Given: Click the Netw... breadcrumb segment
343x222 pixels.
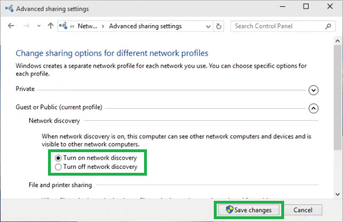Looking at the screenshot, I should pos(87,26).
